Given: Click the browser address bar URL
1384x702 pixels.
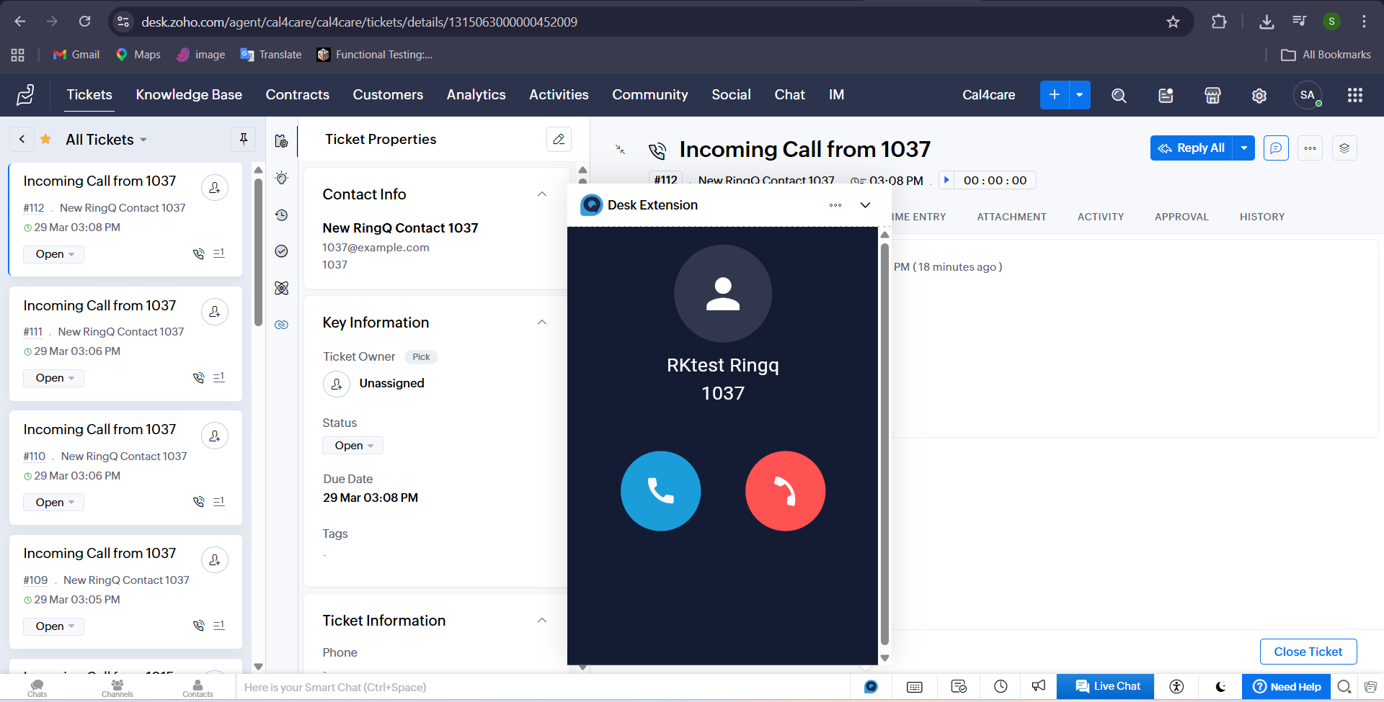Looking at the screenshot, I should point(359,22).
